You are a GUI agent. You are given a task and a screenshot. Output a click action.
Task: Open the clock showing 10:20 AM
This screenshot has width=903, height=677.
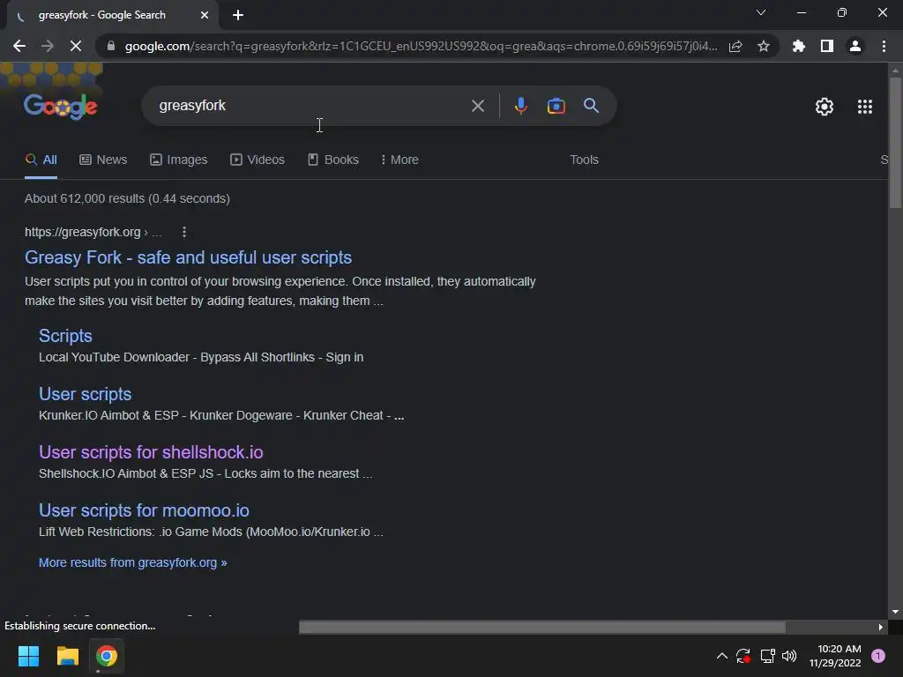(x=835, y=656)
